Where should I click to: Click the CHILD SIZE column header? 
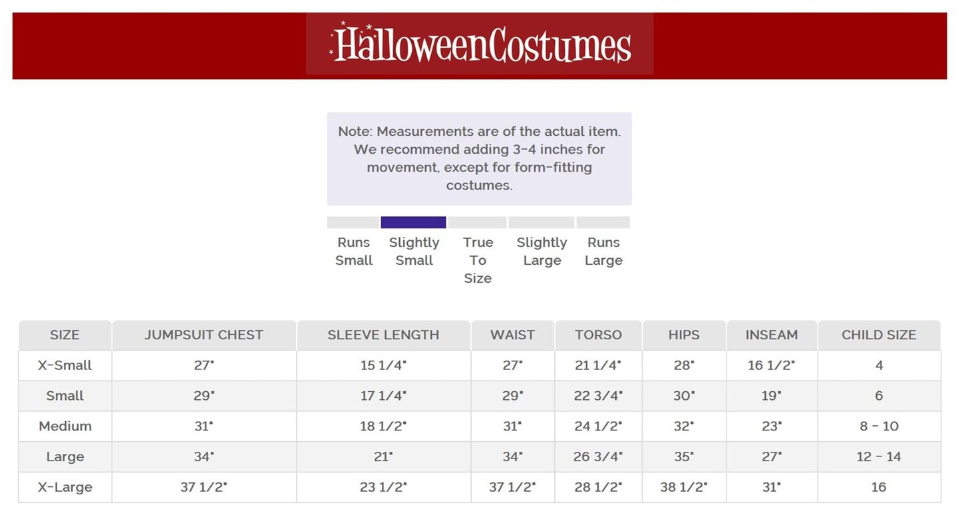(879, 335)
